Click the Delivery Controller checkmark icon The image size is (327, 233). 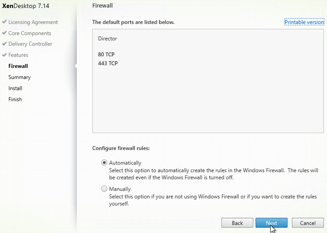[4, 43]
